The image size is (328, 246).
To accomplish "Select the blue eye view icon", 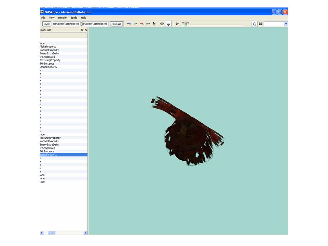I will pyautogui.click(x=129, y=24).
